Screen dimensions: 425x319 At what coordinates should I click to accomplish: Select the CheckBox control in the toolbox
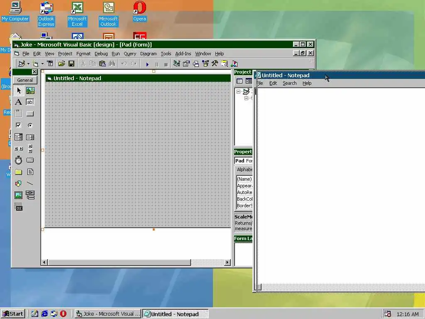18,125
